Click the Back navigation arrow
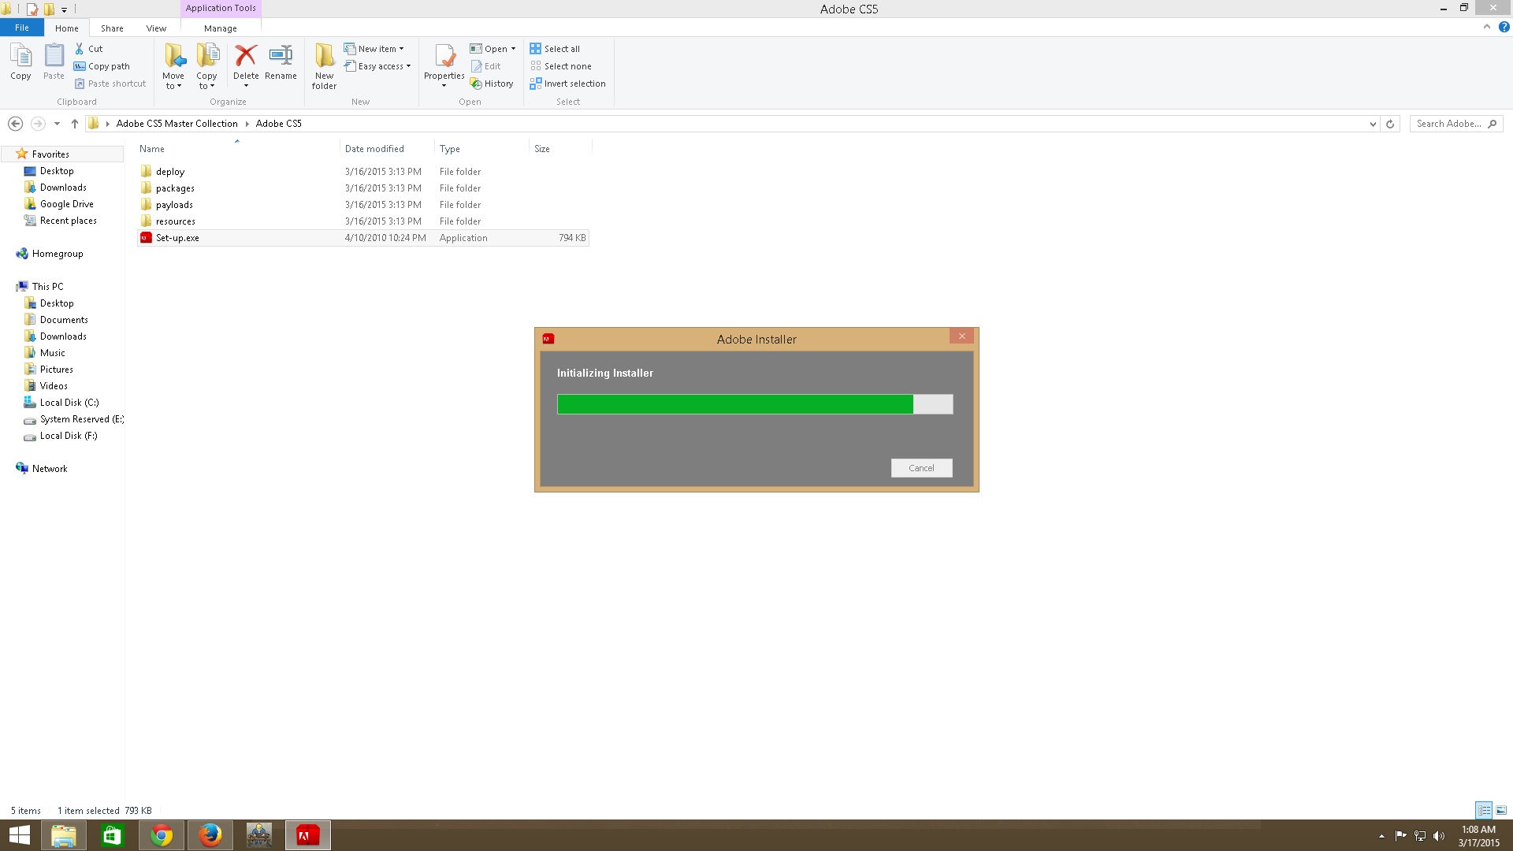Screen dimensions: 1513x851 pyautogui.click(x=15, y=124)
